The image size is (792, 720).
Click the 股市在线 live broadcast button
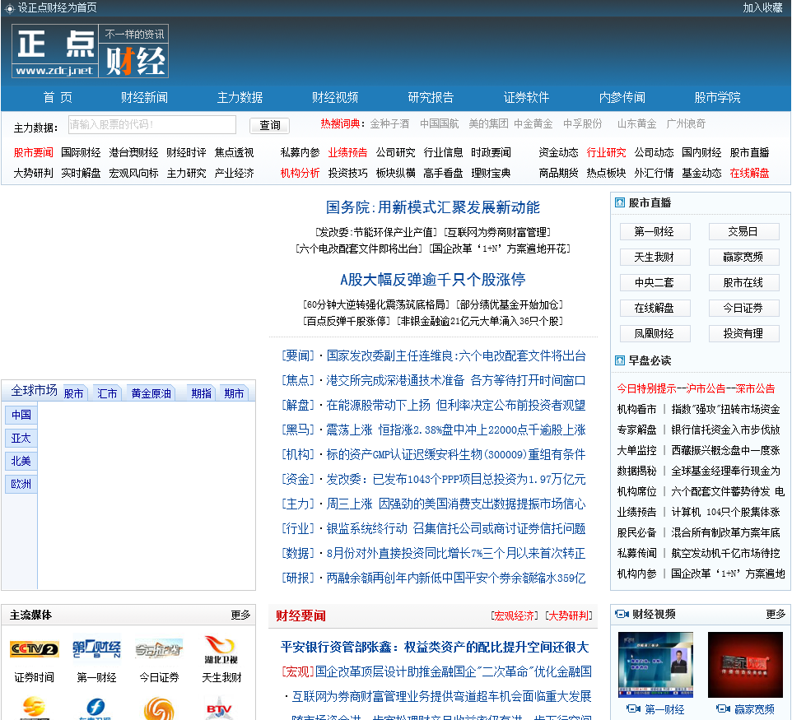744,282
